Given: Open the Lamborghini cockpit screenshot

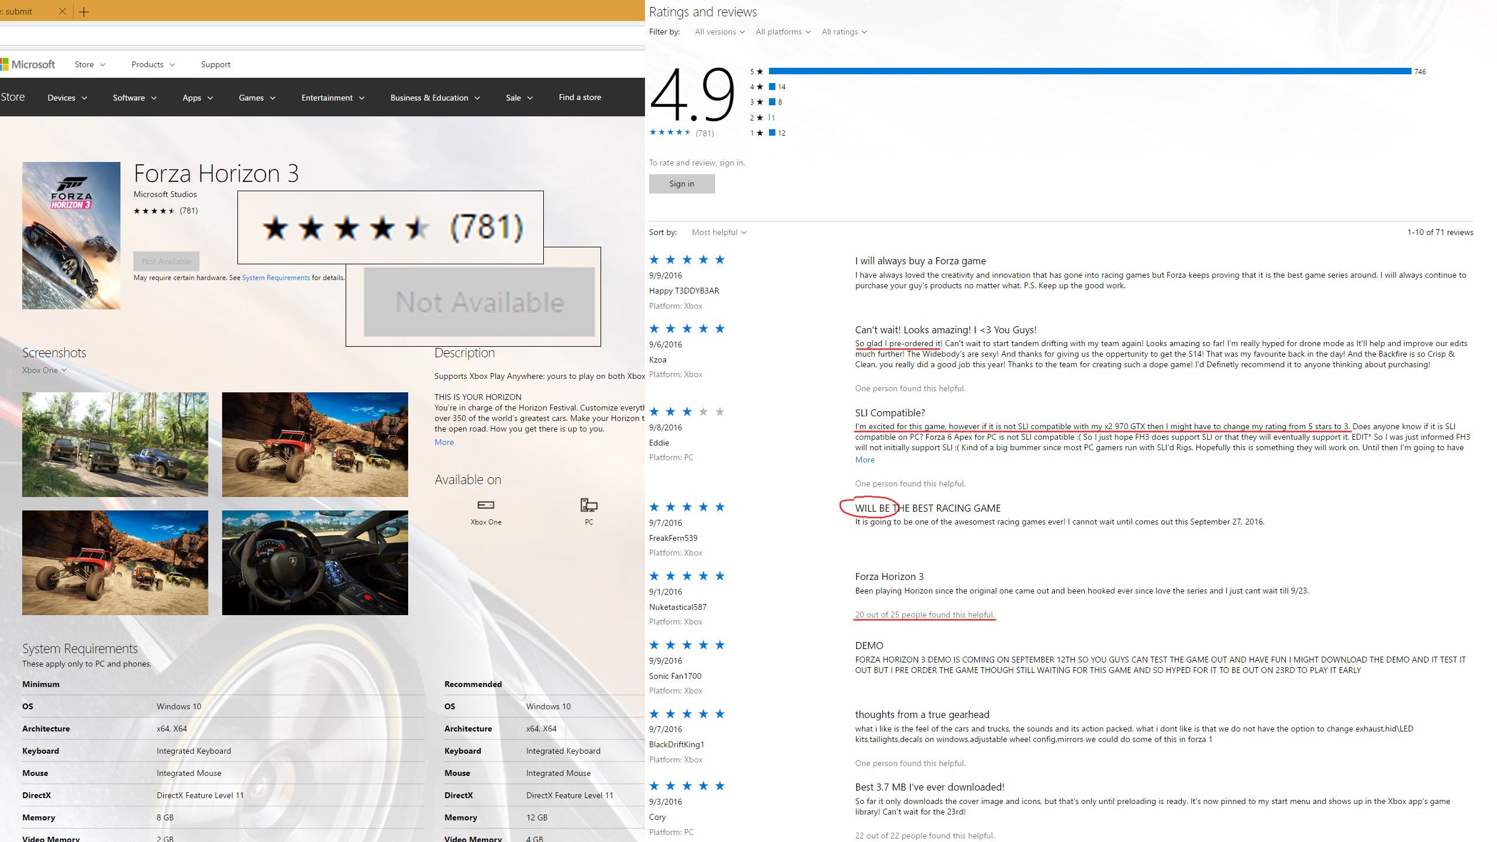Looking at the screenshot, I should (x=315, y=563).
